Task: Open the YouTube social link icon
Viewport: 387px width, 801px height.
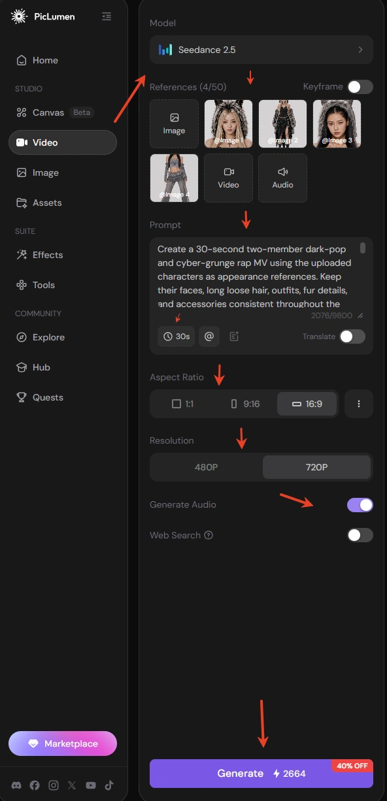Action: click(x=91, y=785)
